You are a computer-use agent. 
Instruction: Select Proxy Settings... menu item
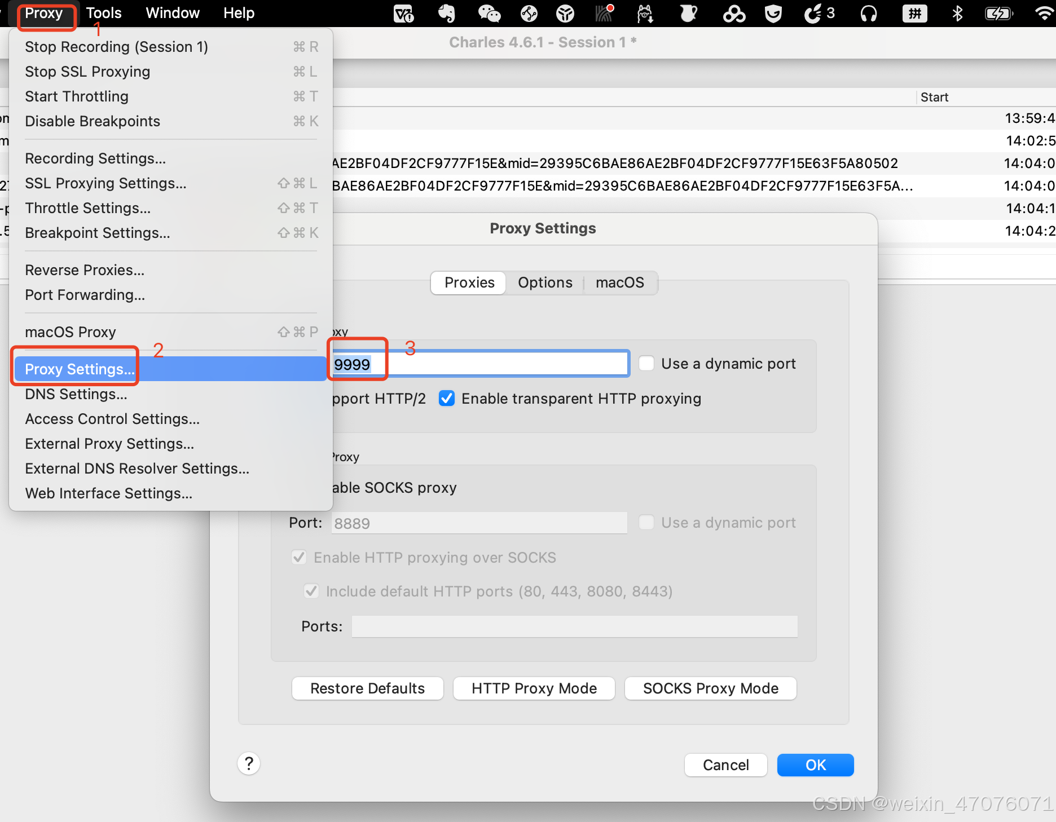[x=171, y=369]
